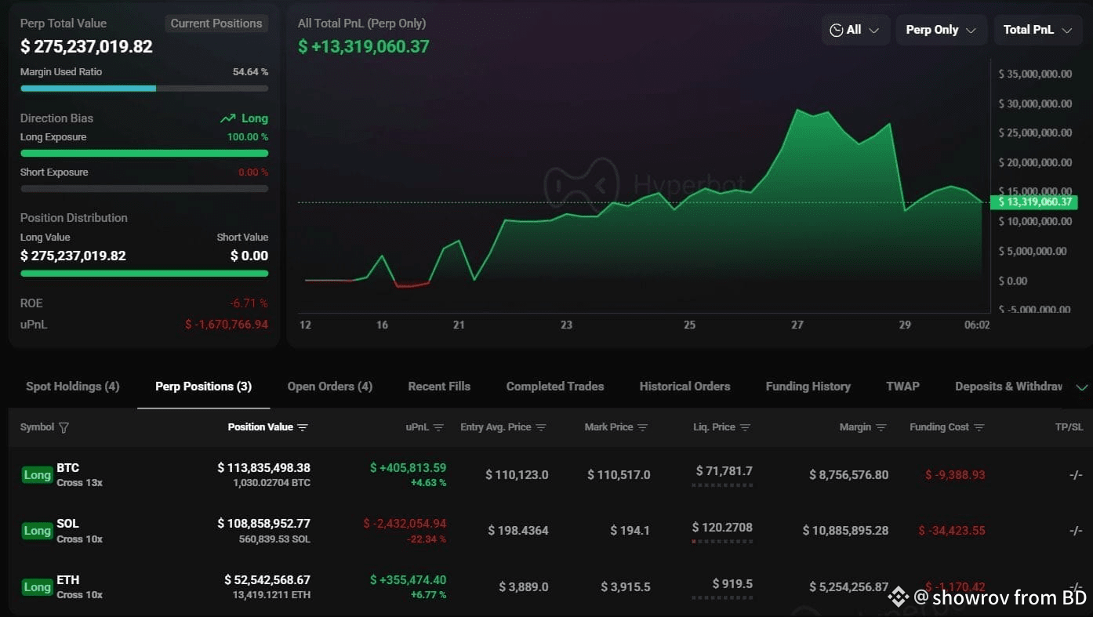Click BTC margin value $8,756,576.80

click(x=849, y=475)
